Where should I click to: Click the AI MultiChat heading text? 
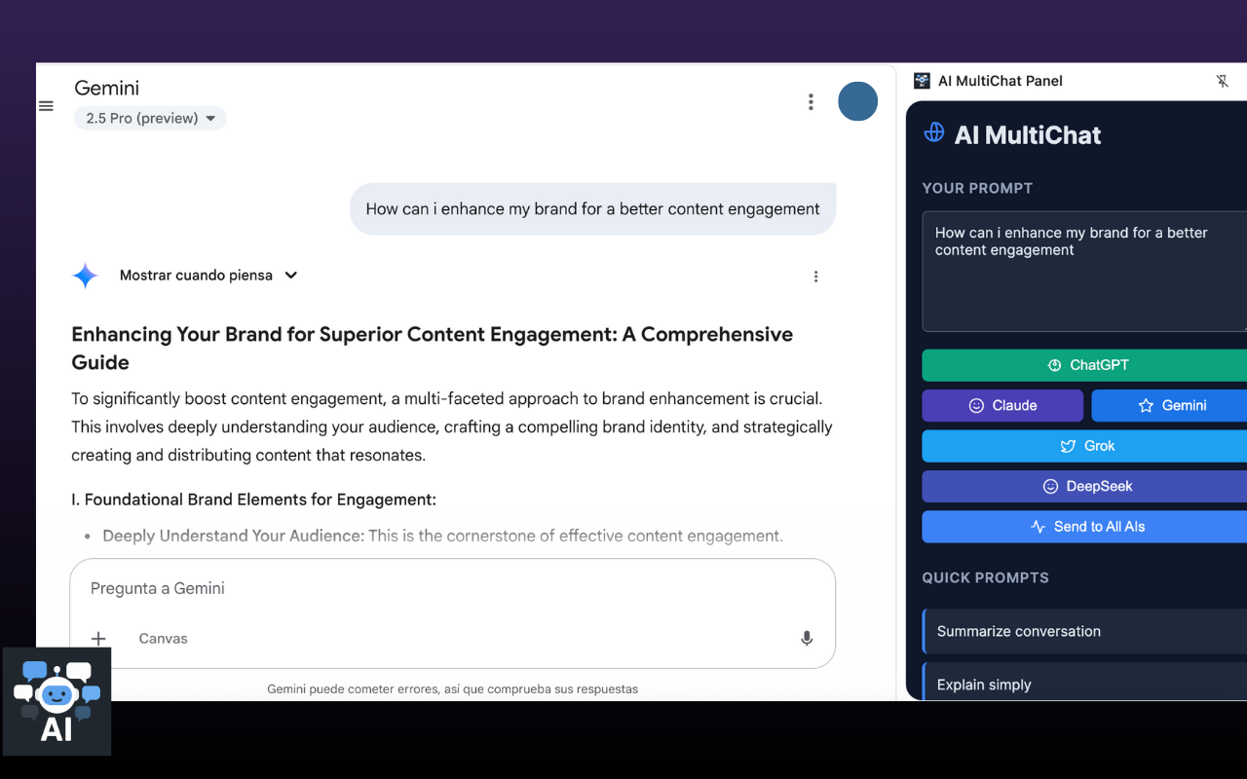tap(1028, 135)
